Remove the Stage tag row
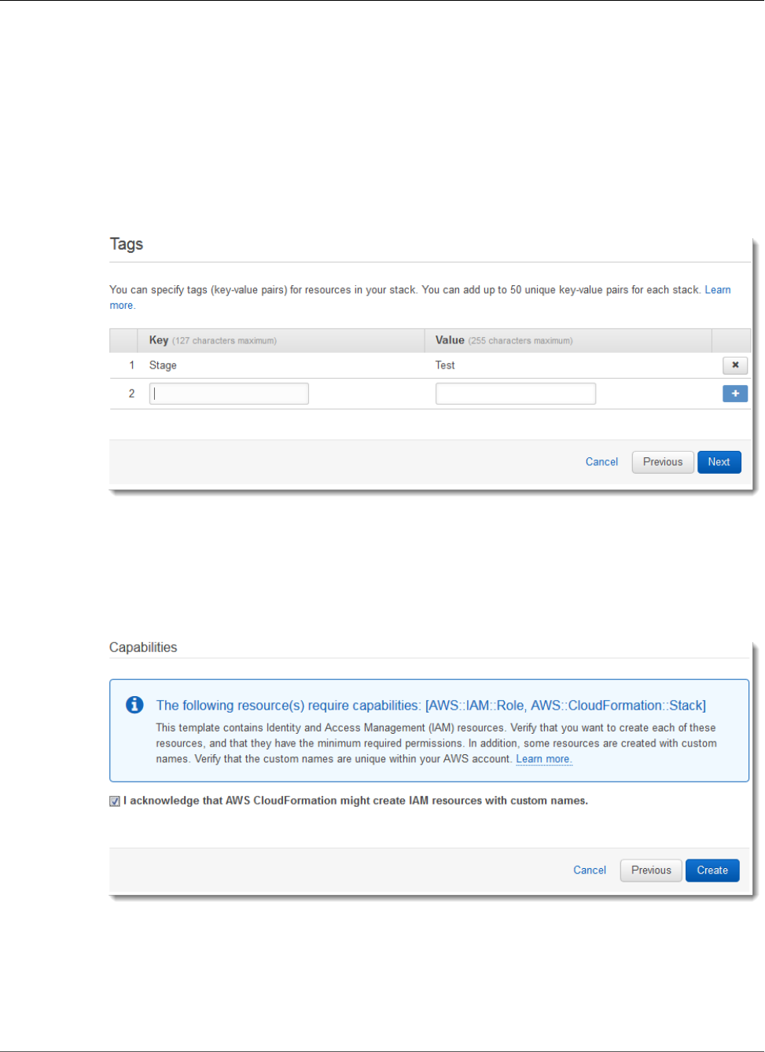The image size is (765, 1052). [x=735, y=365]
